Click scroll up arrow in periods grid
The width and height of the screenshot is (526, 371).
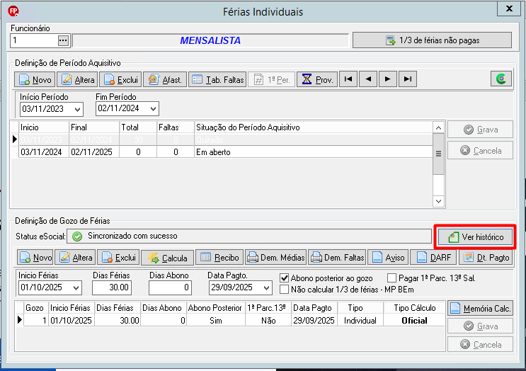point(438,128)
